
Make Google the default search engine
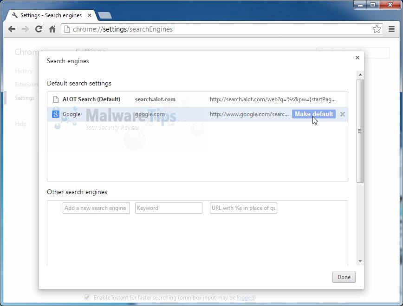[x=313, y=114]
